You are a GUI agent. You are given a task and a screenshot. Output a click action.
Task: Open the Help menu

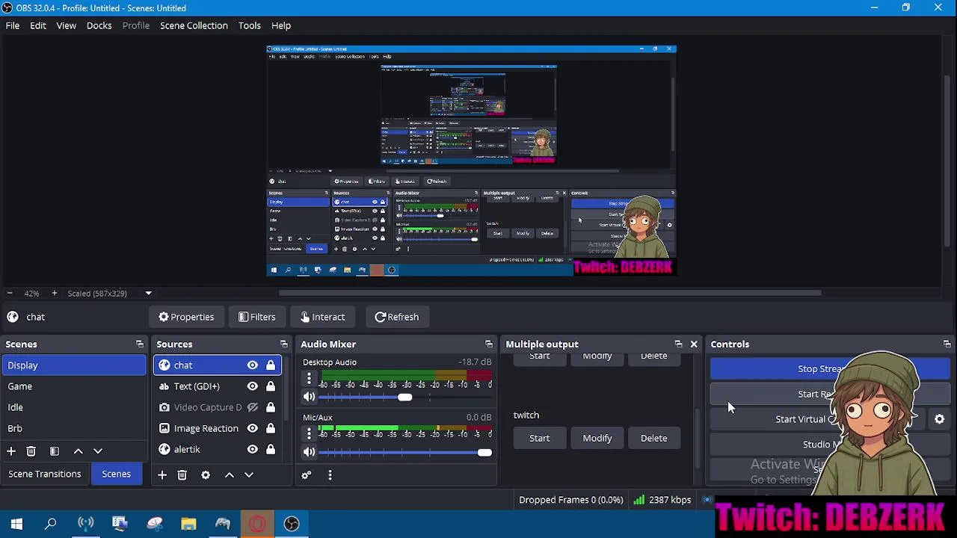pos(281,25)
